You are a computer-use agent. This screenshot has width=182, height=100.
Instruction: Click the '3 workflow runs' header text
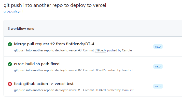click(x=21, y=28)
